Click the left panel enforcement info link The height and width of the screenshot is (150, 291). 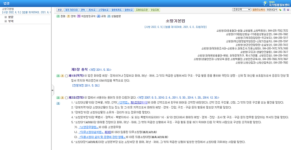tap(26, 12)
